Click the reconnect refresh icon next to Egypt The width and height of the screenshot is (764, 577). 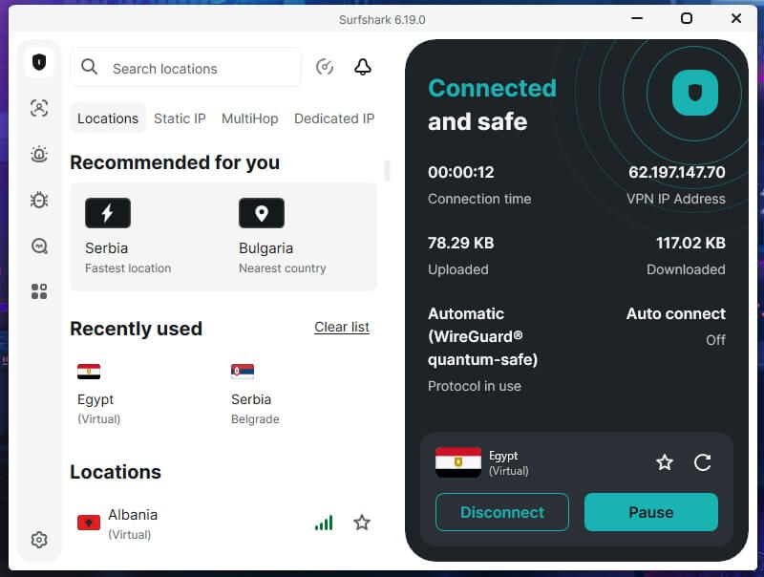pos(702,462)
